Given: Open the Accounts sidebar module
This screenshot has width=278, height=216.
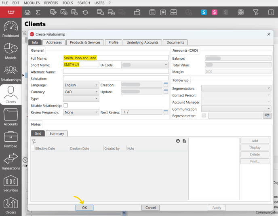Looking at the screenshot, I should click(x=11, y=117).
